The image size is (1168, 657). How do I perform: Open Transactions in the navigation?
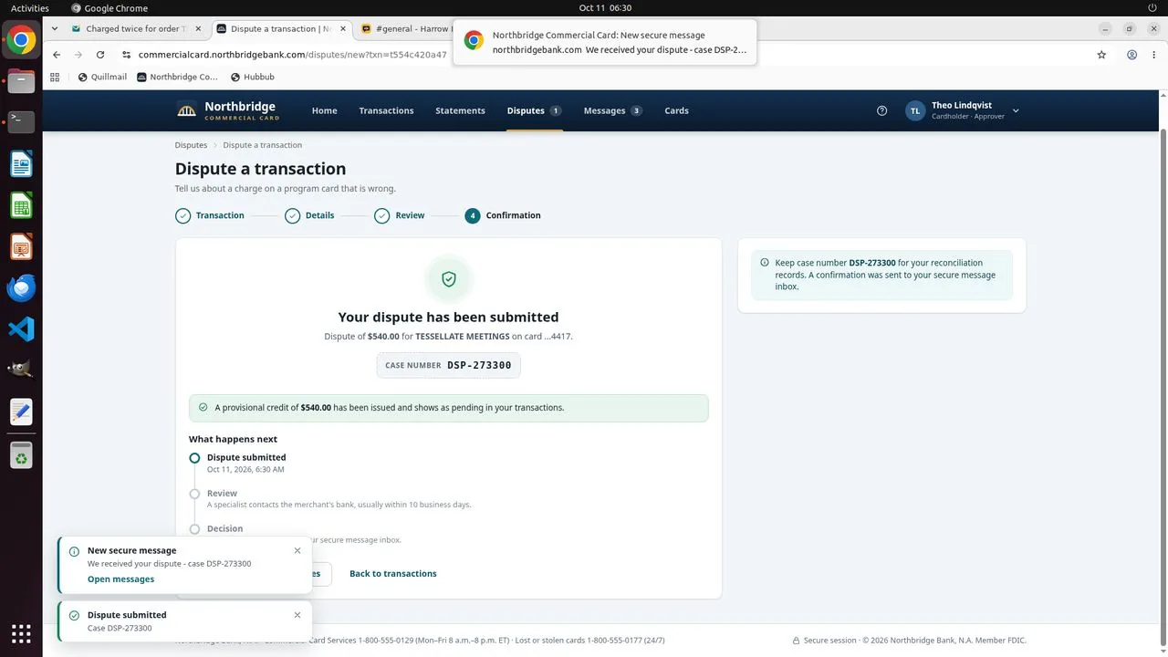(386, 110)
